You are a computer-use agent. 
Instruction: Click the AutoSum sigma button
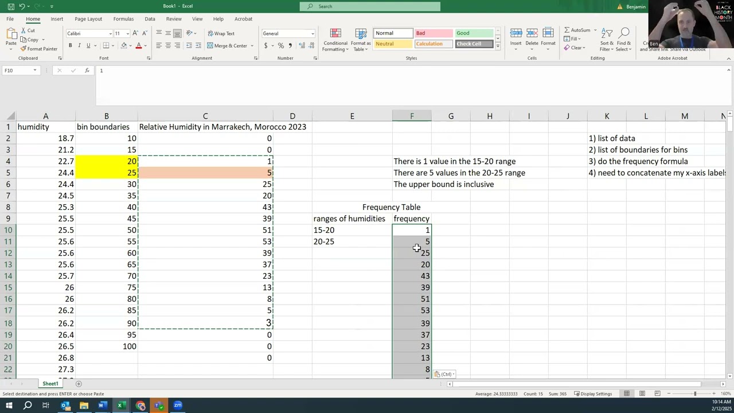tap(578, 30)
